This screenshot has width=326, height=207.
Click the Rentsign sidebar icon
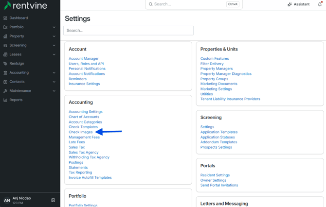(5, 64)
